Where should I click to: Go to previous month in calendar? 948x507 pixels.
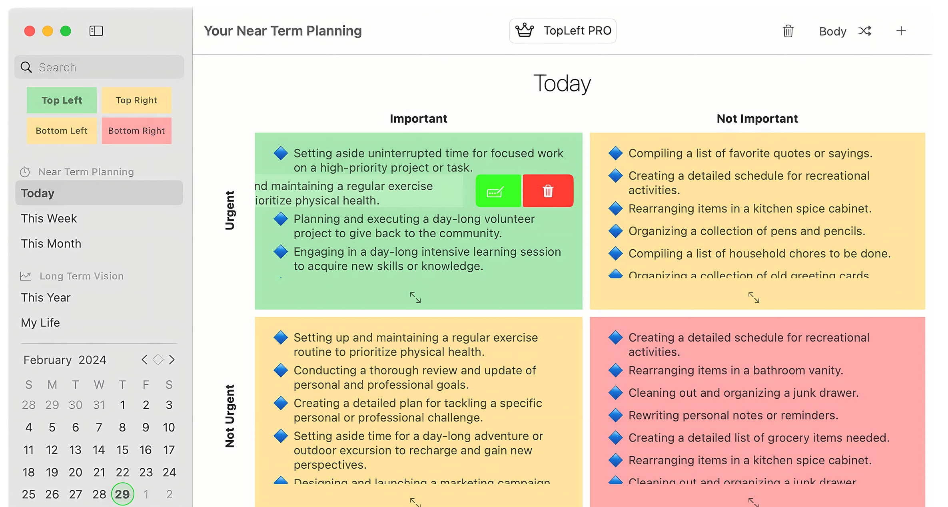point(144,360)
